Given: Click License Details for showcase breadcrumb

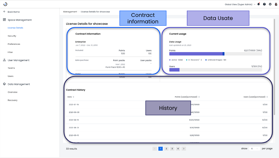Looking at the screenshot, I should click(95, 12).
